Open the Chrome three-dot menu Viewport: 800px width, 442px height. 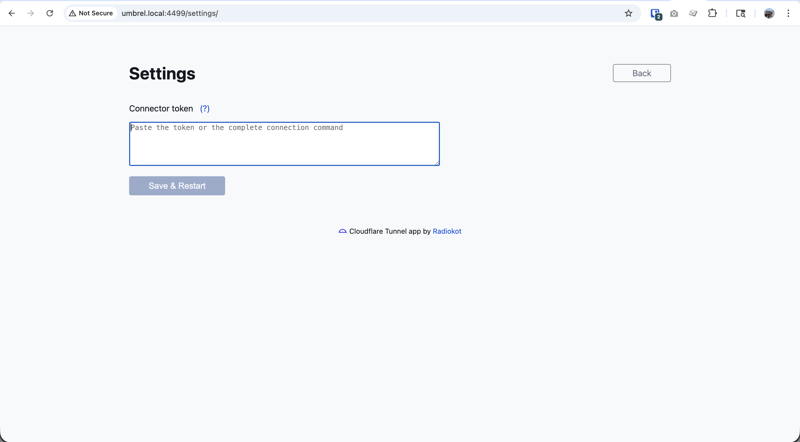pos(788,13)
